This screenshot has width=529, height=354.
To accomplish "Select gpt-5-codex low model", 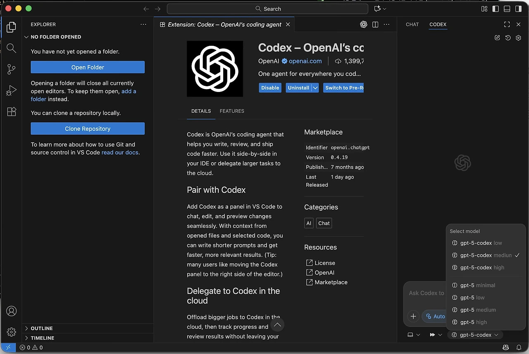I will pyautogui.click(x=486, y=243).
